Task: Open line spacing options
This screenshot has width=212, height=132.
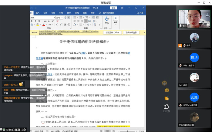Action: click(95, 21)
